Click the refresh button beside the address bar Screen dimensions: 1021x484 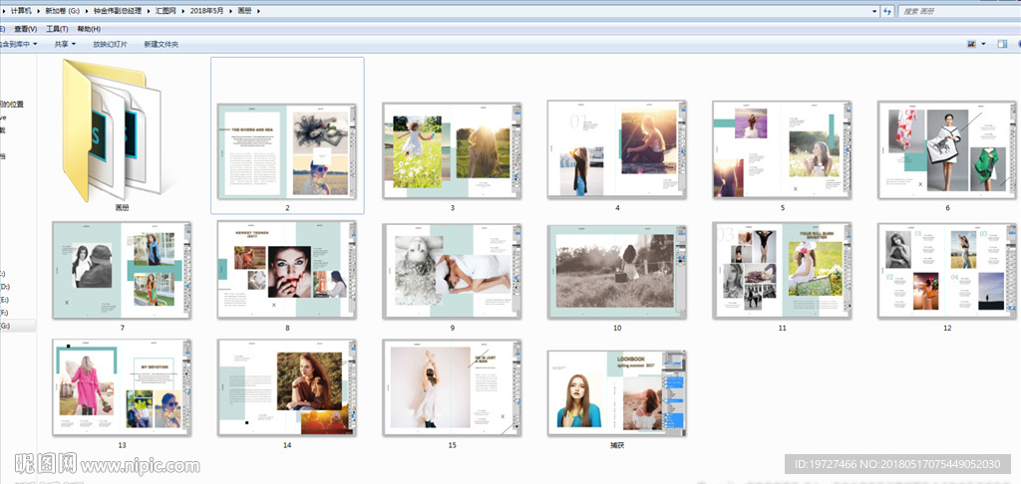tap(886, 11)
